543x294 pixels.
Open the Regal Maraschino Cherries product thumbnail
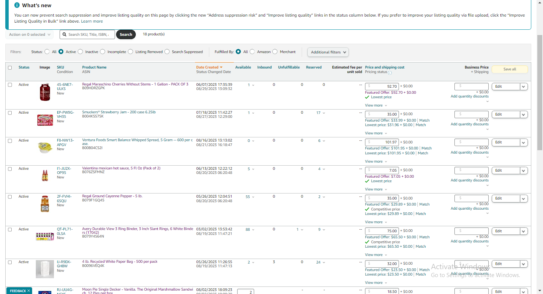(x=45, y=92)
